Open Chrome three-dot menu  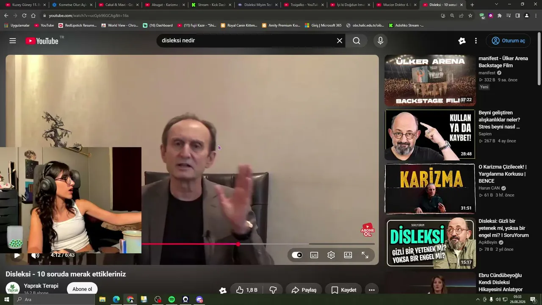click(536, 16)
